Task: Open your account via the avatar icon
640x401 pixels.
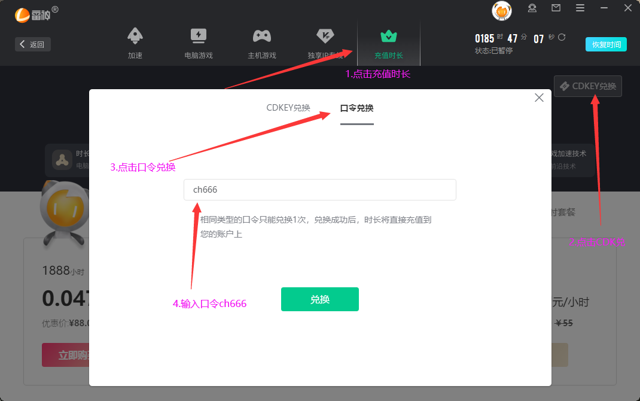Action: 501,11
